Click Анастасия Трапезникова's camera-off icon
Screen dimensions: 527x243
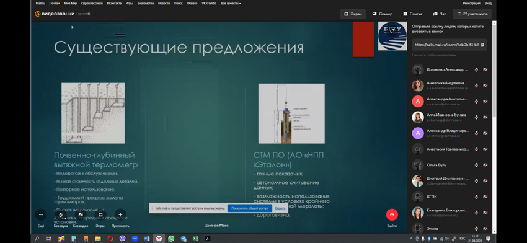click(x=485, y=149)
